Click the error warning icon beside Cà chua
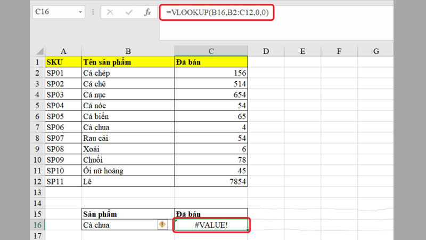 point(162,224)
